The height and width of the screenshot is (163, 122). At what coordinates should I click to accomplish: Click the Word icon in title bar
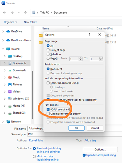[3, 3]
